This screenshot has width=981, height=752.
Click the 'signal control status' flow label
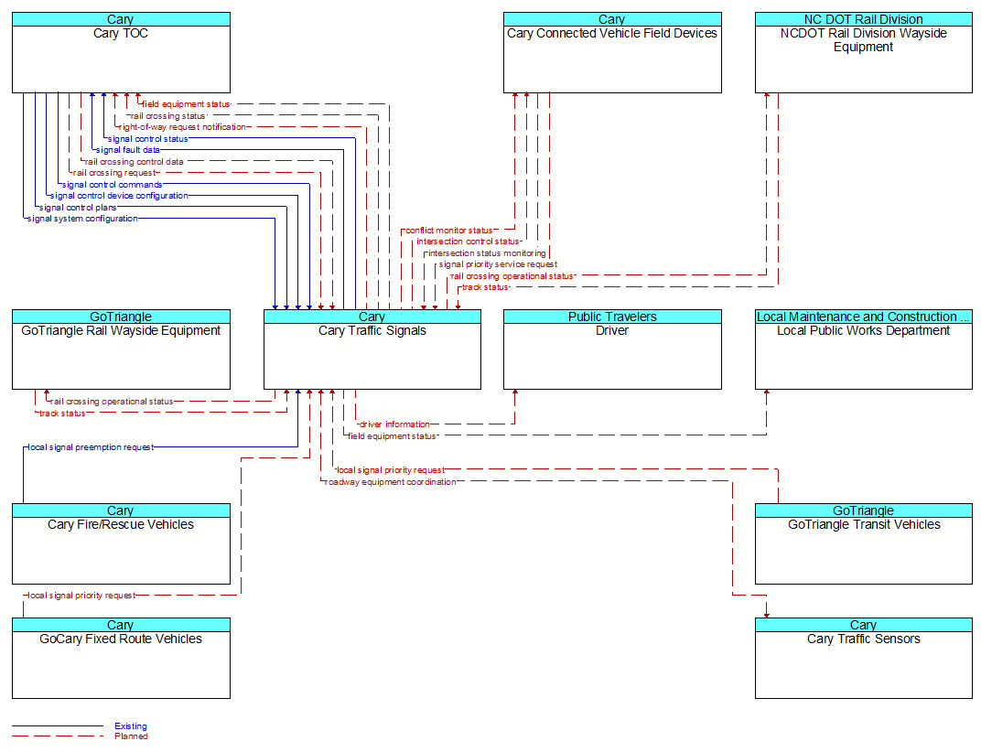click(x=147, y=139)
